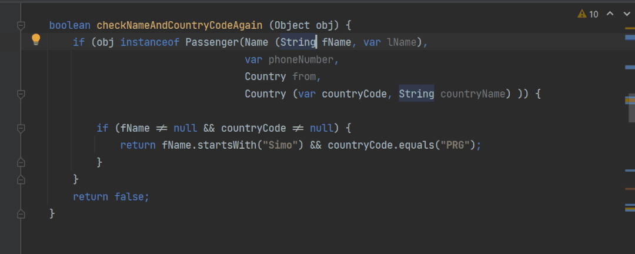Image resolution: width=635 pixels, height=254 pixels.
Task: Click the 'phoneNumber' variable
Action: click(x=301, y=60)
